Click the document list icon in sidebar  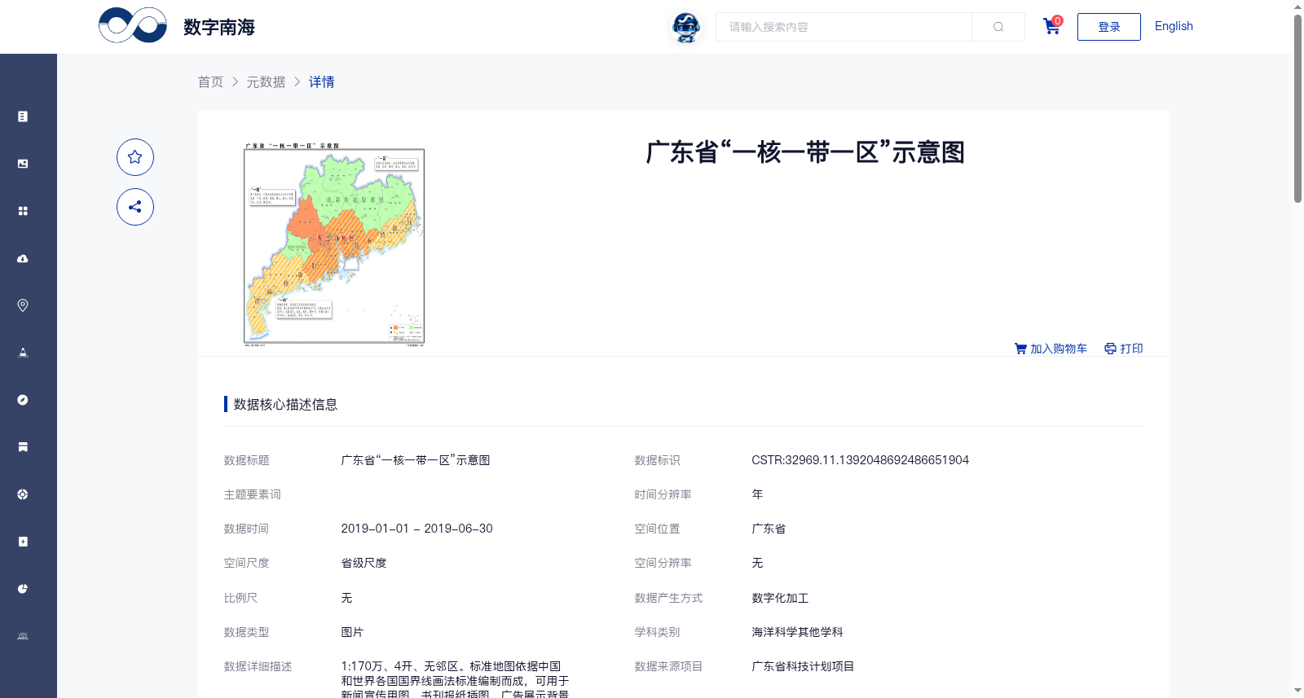(23, 116)
